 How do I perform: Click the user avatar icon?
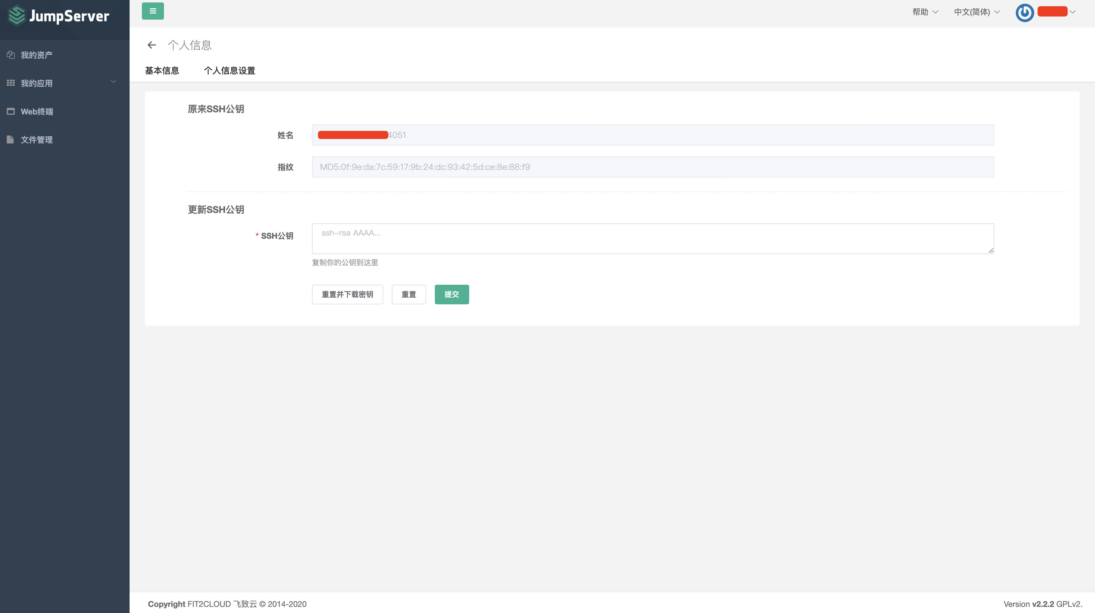[x=1024, y=13]
